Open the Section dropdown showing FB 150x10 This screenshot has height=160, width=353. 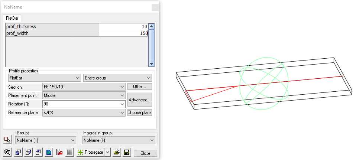tap(84, 87)
